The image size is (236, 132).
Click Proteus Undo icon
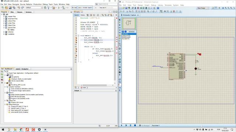pos(121,11)
